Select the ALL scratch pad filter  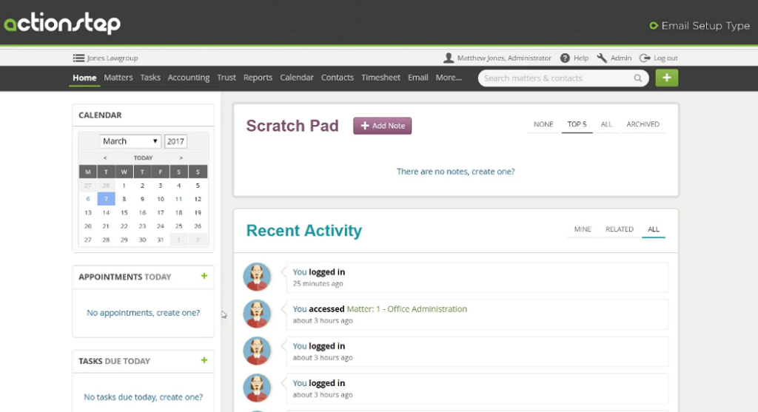coord(606,124)
